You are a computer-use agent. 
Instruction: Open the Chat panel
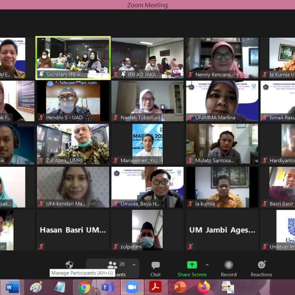point(155,268)
